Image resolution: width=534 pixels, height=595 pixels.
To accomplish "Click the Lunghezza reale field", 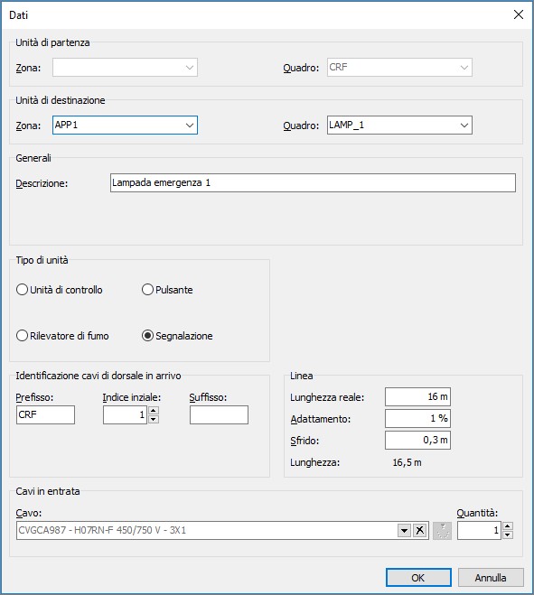I will [417, 397].
